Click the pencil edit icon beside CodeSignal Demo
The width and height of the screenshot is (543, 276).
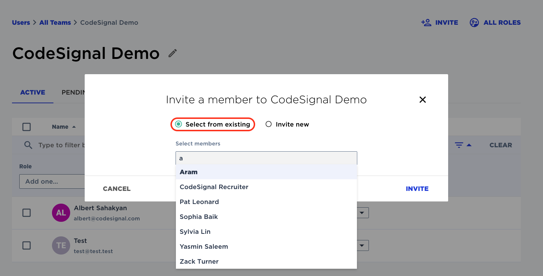point(173,53)
